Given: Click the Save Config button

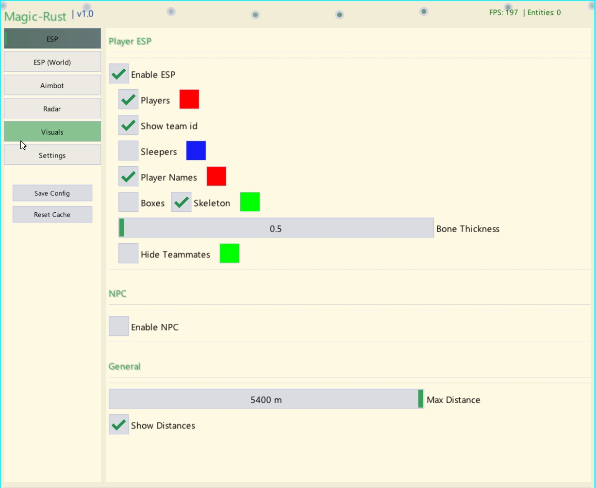Looking at the screenshot, I should (x=52, y=193).
